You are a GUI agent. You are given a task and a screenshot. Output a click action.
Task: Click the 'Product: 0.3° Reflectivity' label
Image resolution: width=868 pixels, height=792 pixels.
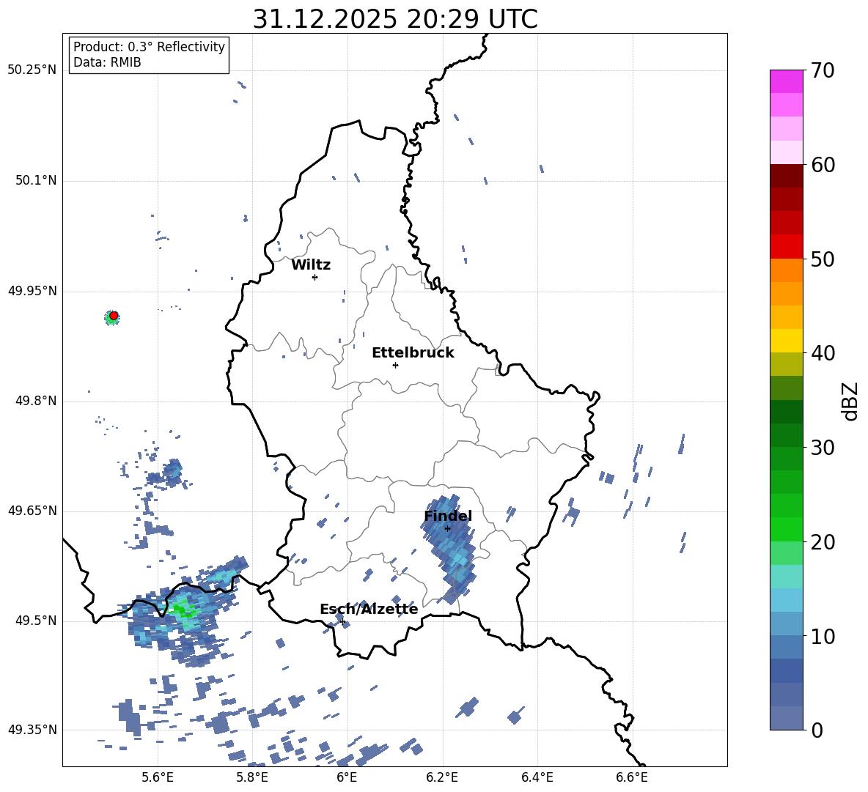149,46
